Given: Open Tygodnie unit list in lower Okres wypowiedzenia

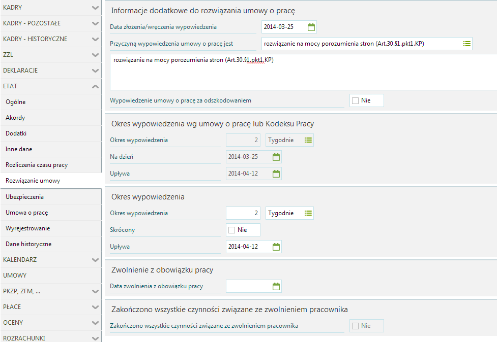Looking at the screenshot, I should click(x=308, y=213).
